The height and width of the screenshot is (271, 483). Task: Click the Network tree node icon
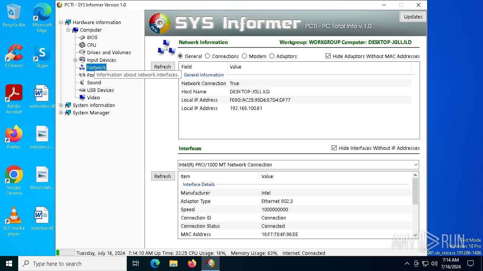pos(82,67)
